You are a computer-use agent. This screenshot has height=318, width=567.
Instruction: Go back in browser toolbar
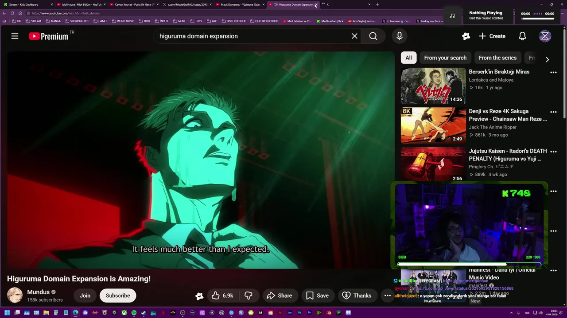tap(4, 13)
